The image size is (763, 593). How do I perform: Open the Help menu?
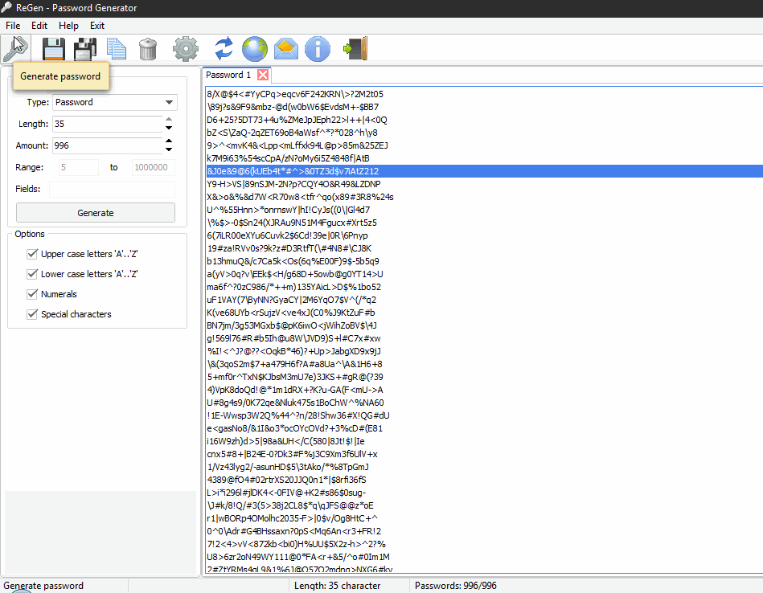[68, 26]
